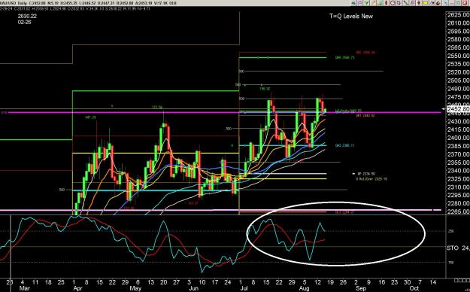Viewport: 470px width, 292px height.
Task: Select the diagonal trend line tool icon
Action: pyautogui.click(x=405, y=3)
